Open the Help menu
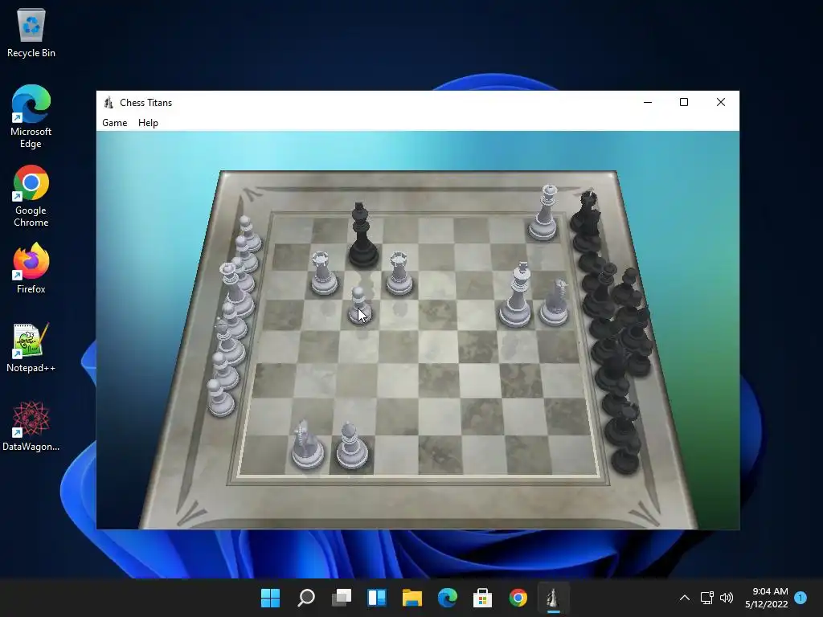This screenshot has height=617, width=823. pos(148,123)
